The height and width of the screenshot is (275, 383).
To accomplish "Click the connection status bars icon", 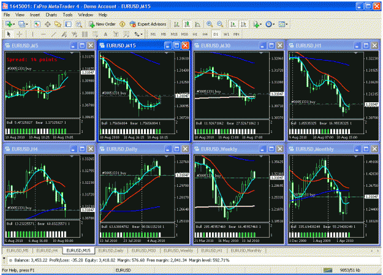I will tap(328, 270).
